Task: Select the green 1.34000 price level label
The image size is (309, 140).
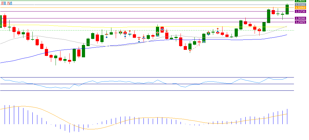Action: [301, 1]
